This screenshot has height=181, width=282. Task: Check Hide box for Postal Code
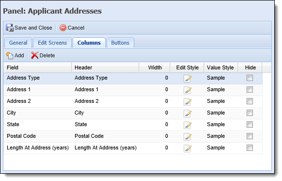[x=250, y=136]
